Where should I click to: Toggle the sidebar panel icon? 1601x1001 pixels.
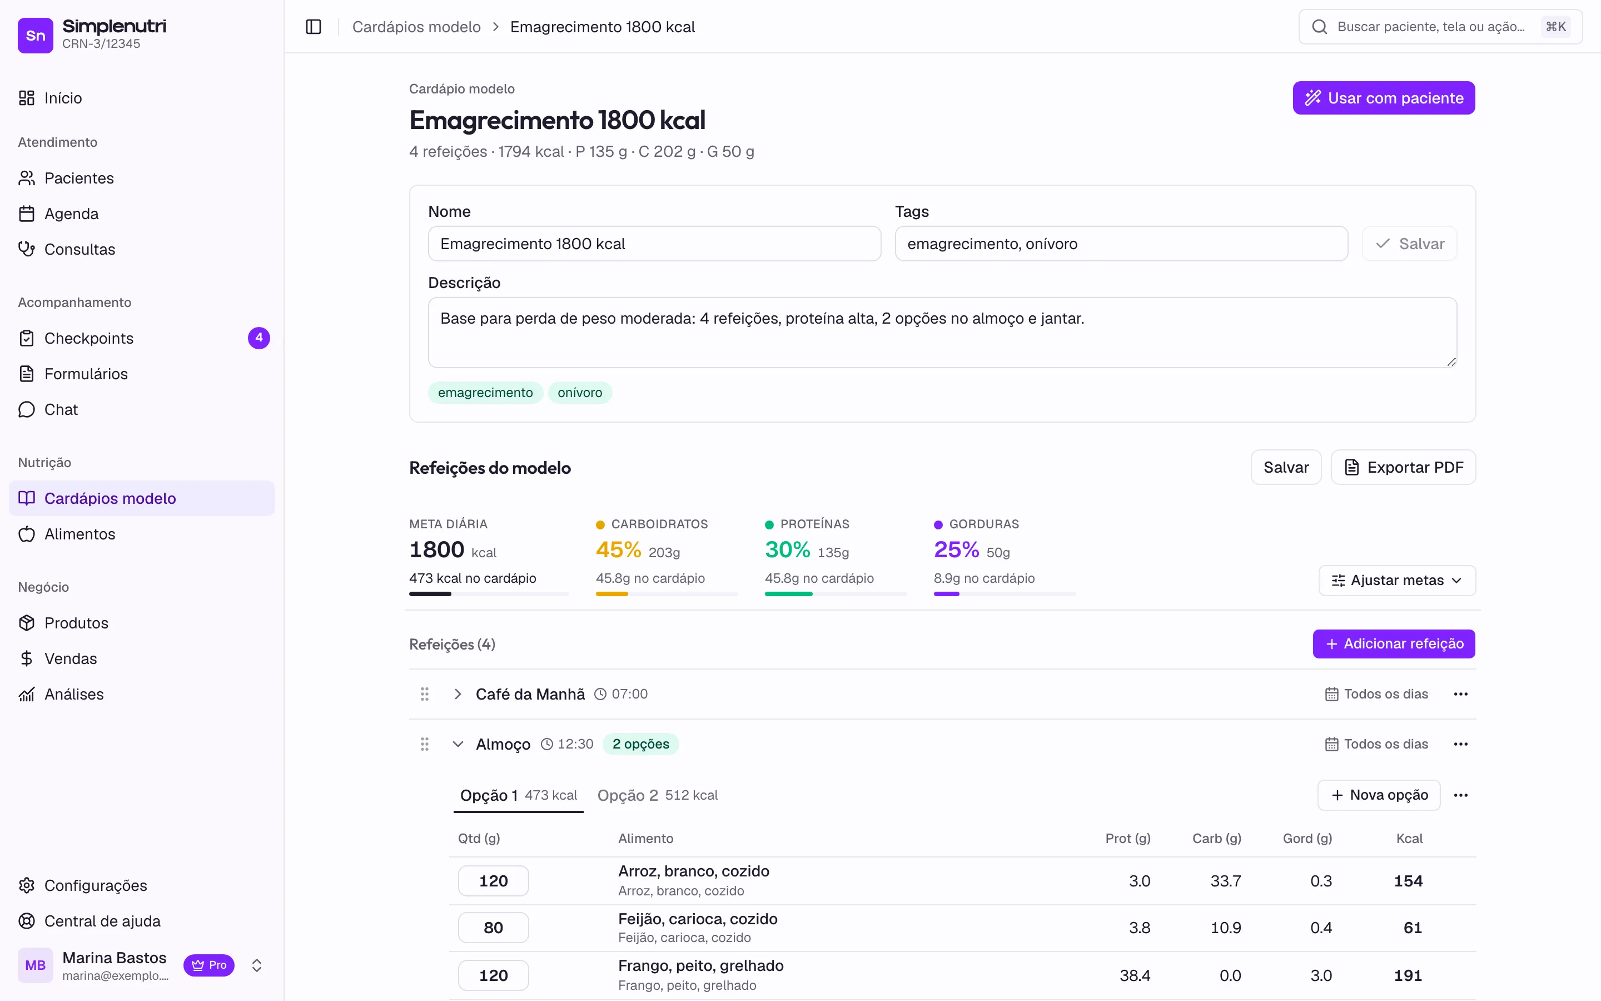click(314, 27)
